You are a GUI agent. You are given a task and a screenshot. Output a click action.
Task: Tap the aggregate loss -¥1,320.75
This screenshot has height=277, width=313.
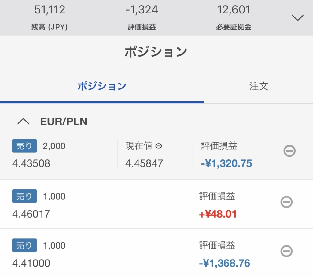pos(226,163)
